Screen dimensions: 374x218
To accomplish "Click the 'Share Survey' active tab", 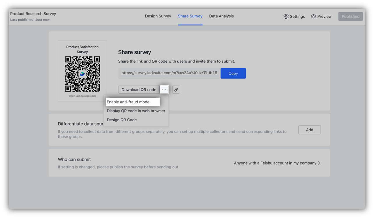I will pos(190,16).
